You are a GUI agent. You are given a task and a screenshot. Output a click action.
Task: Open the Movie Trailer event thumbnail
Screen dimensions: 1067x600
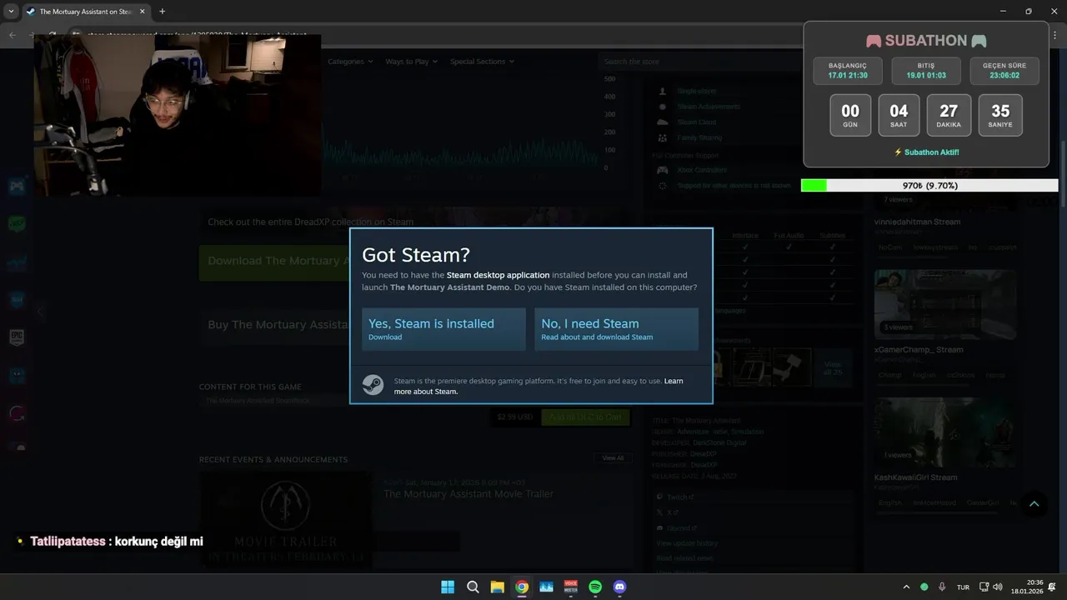click(x=285, y=521)
